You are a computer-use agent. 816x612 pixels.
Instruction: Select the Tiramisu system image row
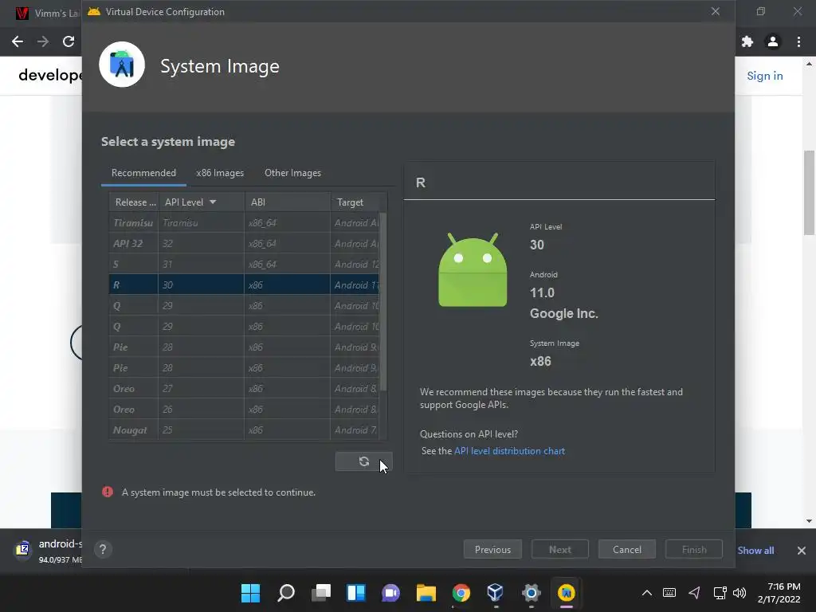point(244,223)
